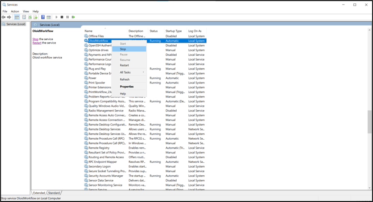This screenshot has width=373, height=202.
Task: Click the Restart Service toolbar icon
Action: 73,17
